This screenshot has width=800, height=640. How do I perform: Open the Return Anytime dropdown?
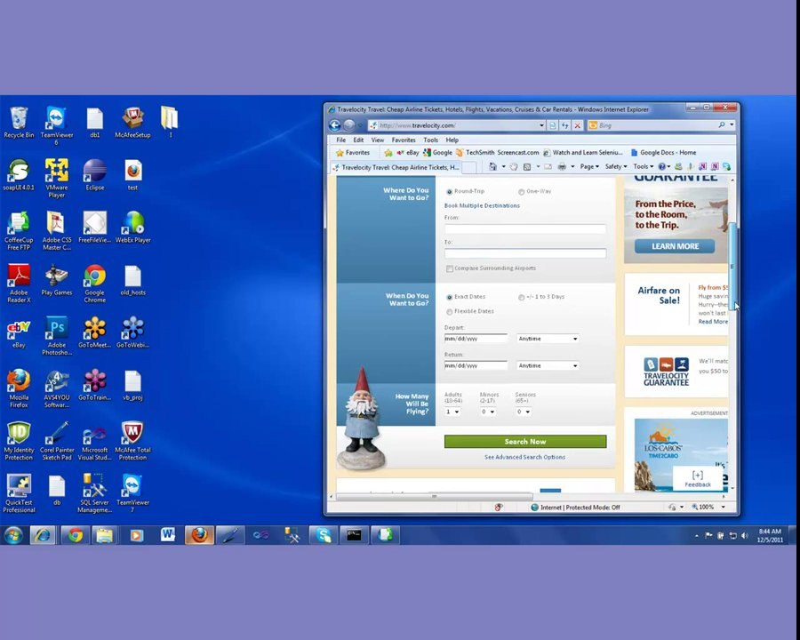pyautogui.click(x=548, y=365)
